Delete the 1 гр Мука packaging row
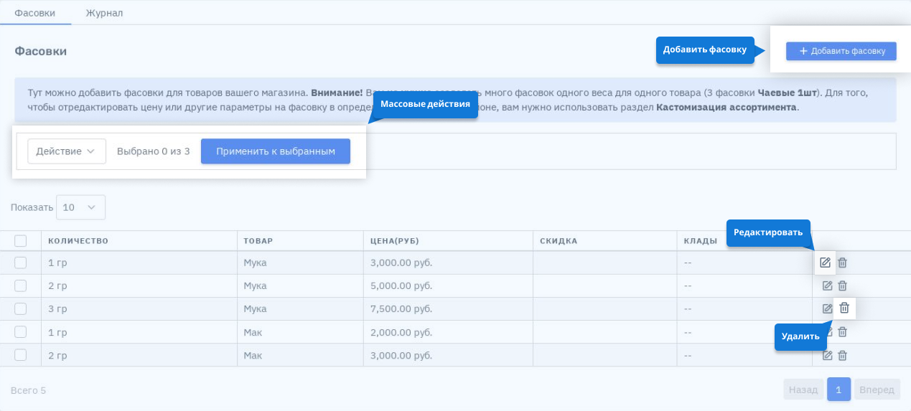The height and width of the screenshot is (411, 911). click(x=843, y=263)
